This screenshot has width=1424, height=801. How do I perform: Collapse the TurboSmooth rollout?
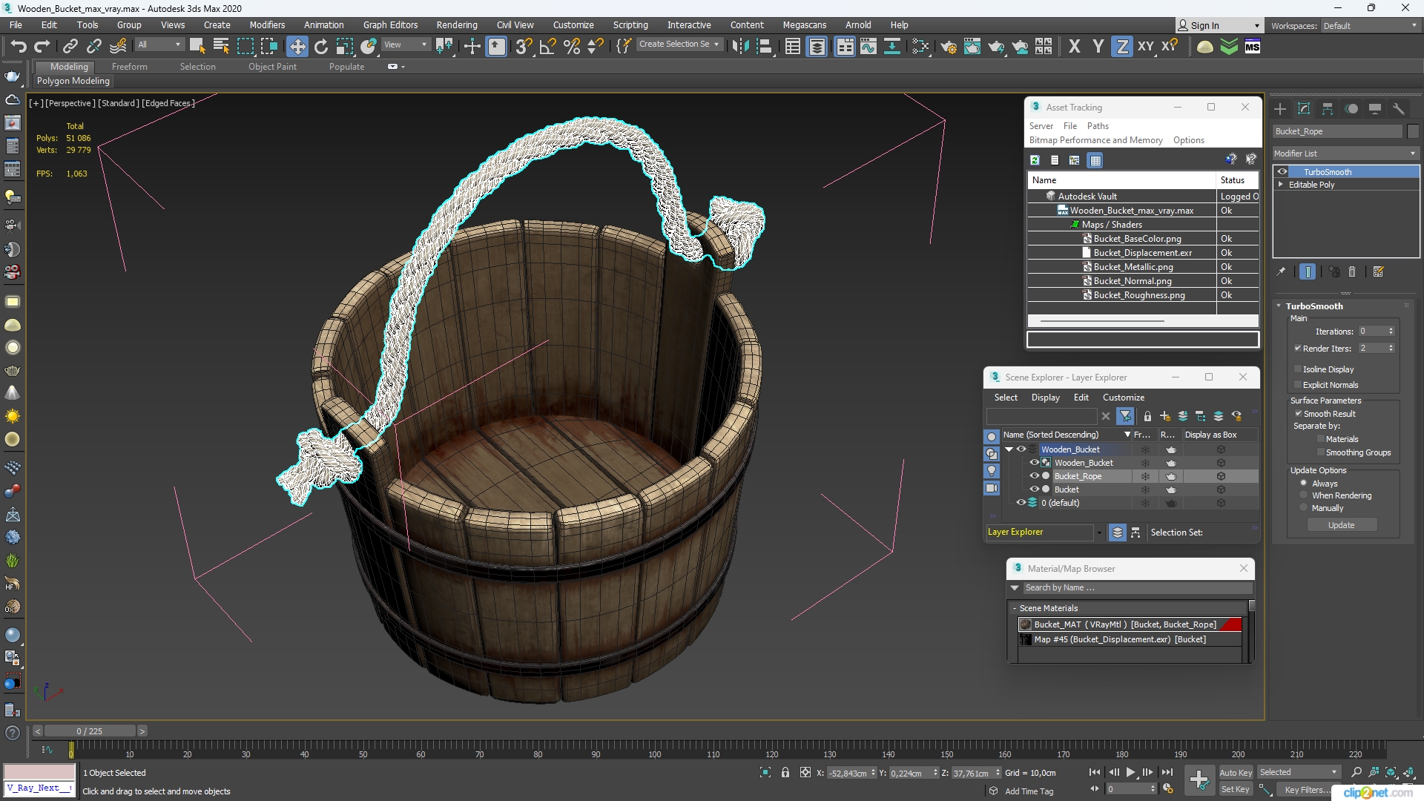[x=1279, y=306]
